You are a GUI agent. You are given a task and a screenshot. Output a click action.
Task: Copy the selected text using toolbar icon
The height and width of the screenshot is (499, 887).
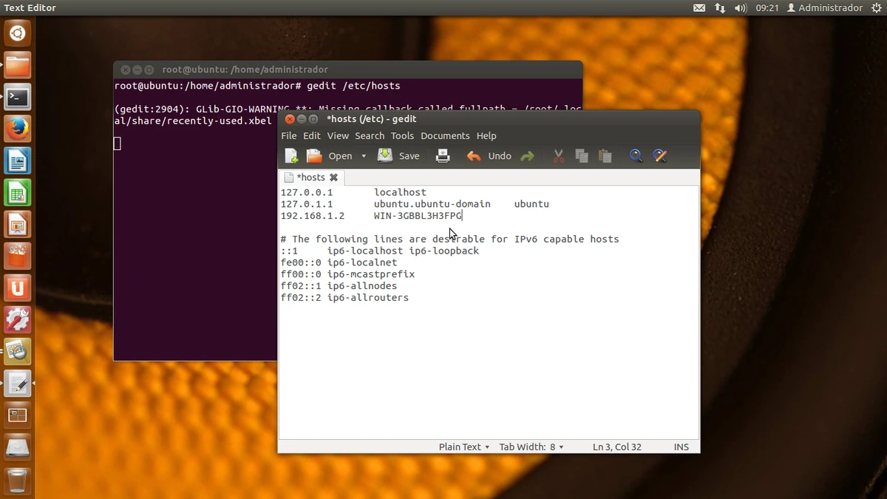pyautogui.click(x=581, y=155)
